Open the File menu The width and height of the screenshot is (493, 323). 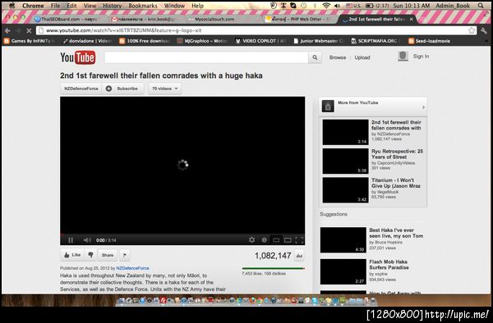coord(55,6)
